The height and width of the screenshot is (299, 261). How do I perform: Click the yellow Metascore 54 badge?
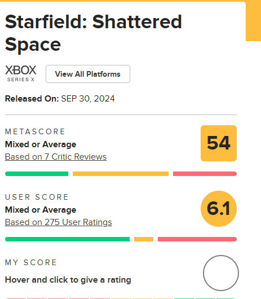tap(219, 143)
